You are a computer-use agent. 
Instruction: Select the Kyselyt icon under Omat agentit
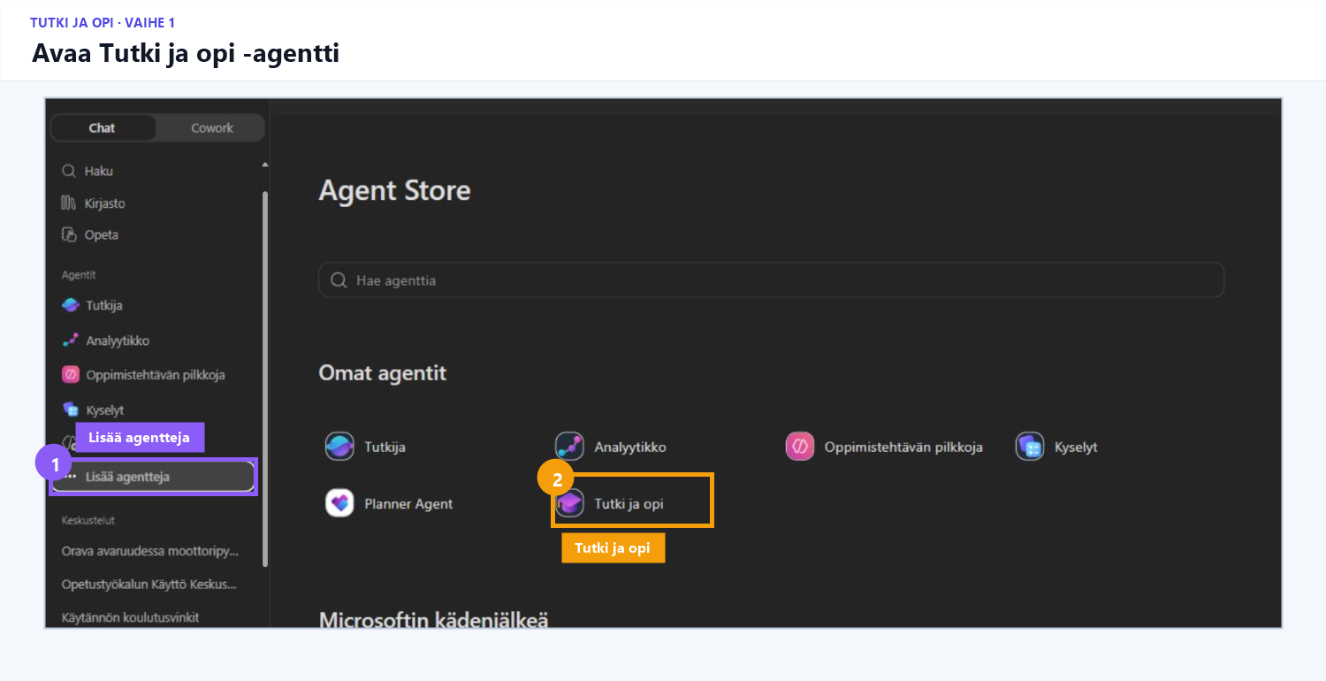[1030, 447]
